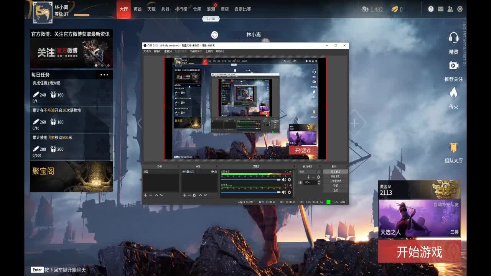Click the 开始游戏 button
The height and width of the screenshot is (276, 491).
420,252
